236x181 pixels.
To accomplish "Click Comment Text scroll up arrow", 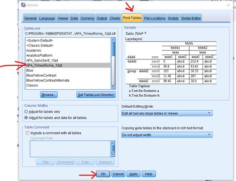I will pos(113,143).
